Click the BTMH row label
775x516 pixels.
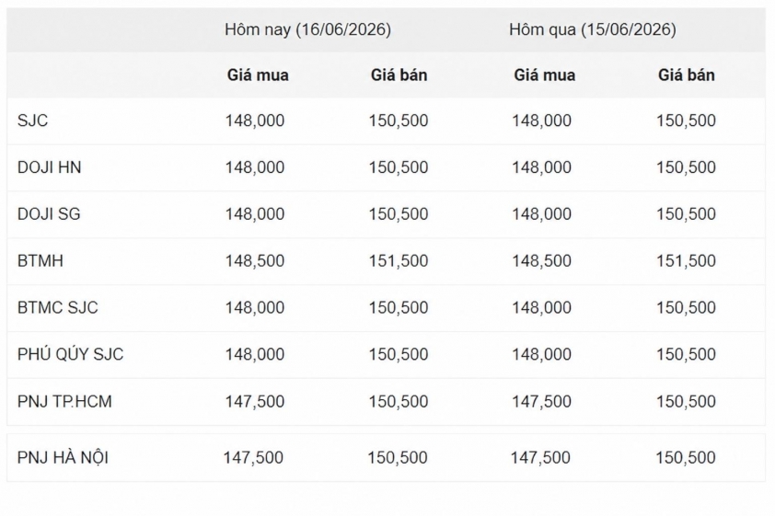[40, 260]
